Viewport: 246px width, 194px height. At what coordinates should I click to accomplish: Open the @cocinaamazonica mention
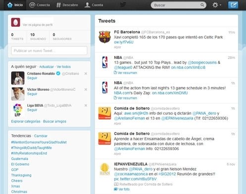tap(131, 174)
